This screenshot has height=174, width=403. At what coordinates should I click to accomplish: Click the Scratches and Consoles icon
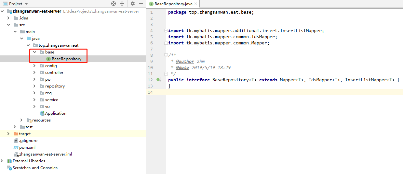(9, 168)
